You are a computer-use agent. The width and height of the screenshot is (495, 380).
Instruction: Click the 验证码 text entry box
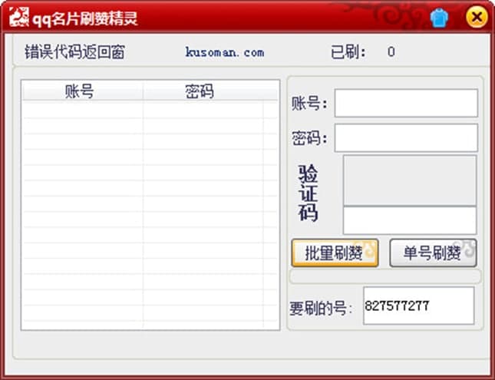pos(410,220)
